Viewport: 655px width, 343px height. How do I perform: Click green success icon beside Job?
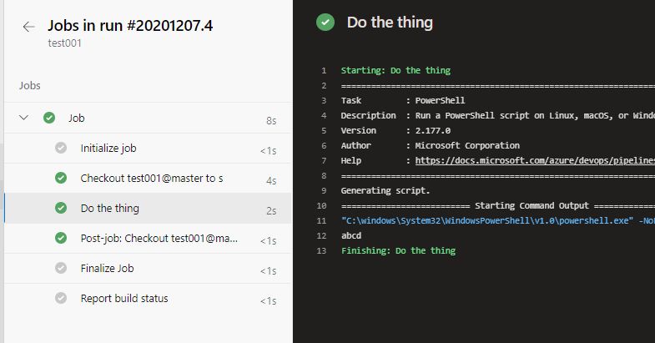point(49,119)
